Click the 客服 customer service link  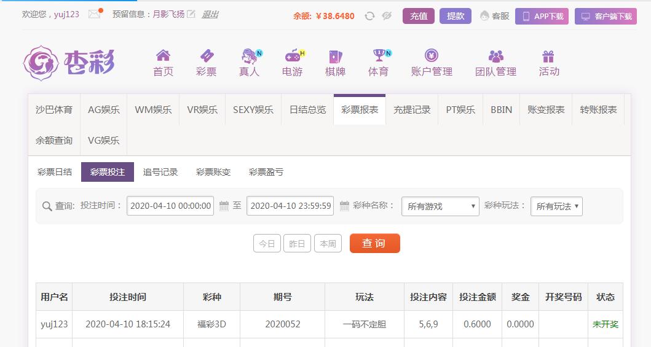point(494,16)
